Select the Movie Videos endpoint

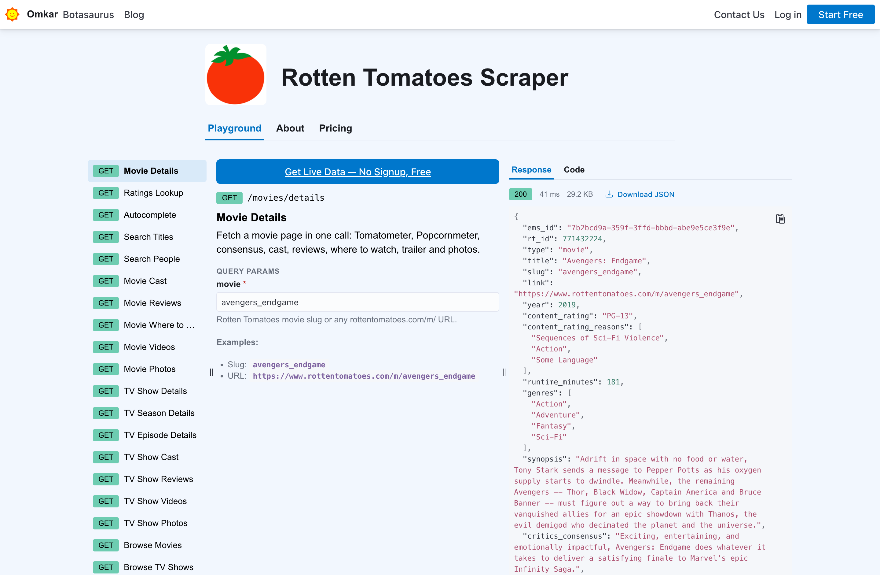(x=147, y=347)
